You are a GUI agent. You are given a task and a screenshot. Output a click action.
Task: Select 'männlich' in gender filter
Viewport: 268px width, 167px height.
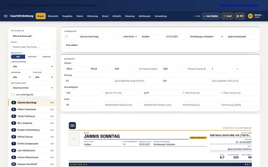point(32,57)
